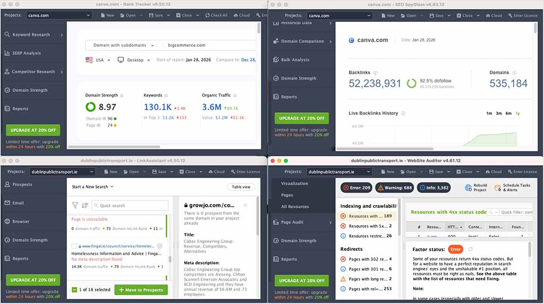
Task: Select 6m range in Live Backlinks History
Action: [x=508, y=114]
